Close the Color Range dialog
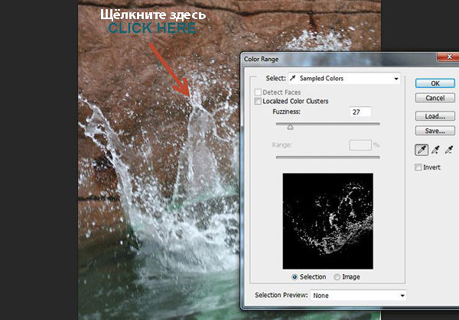 tap(448, 57)
